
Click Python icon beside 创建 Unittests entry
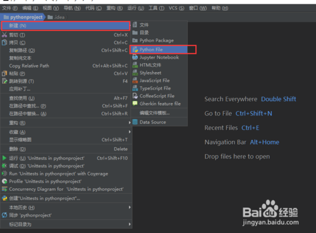[4, 198]
